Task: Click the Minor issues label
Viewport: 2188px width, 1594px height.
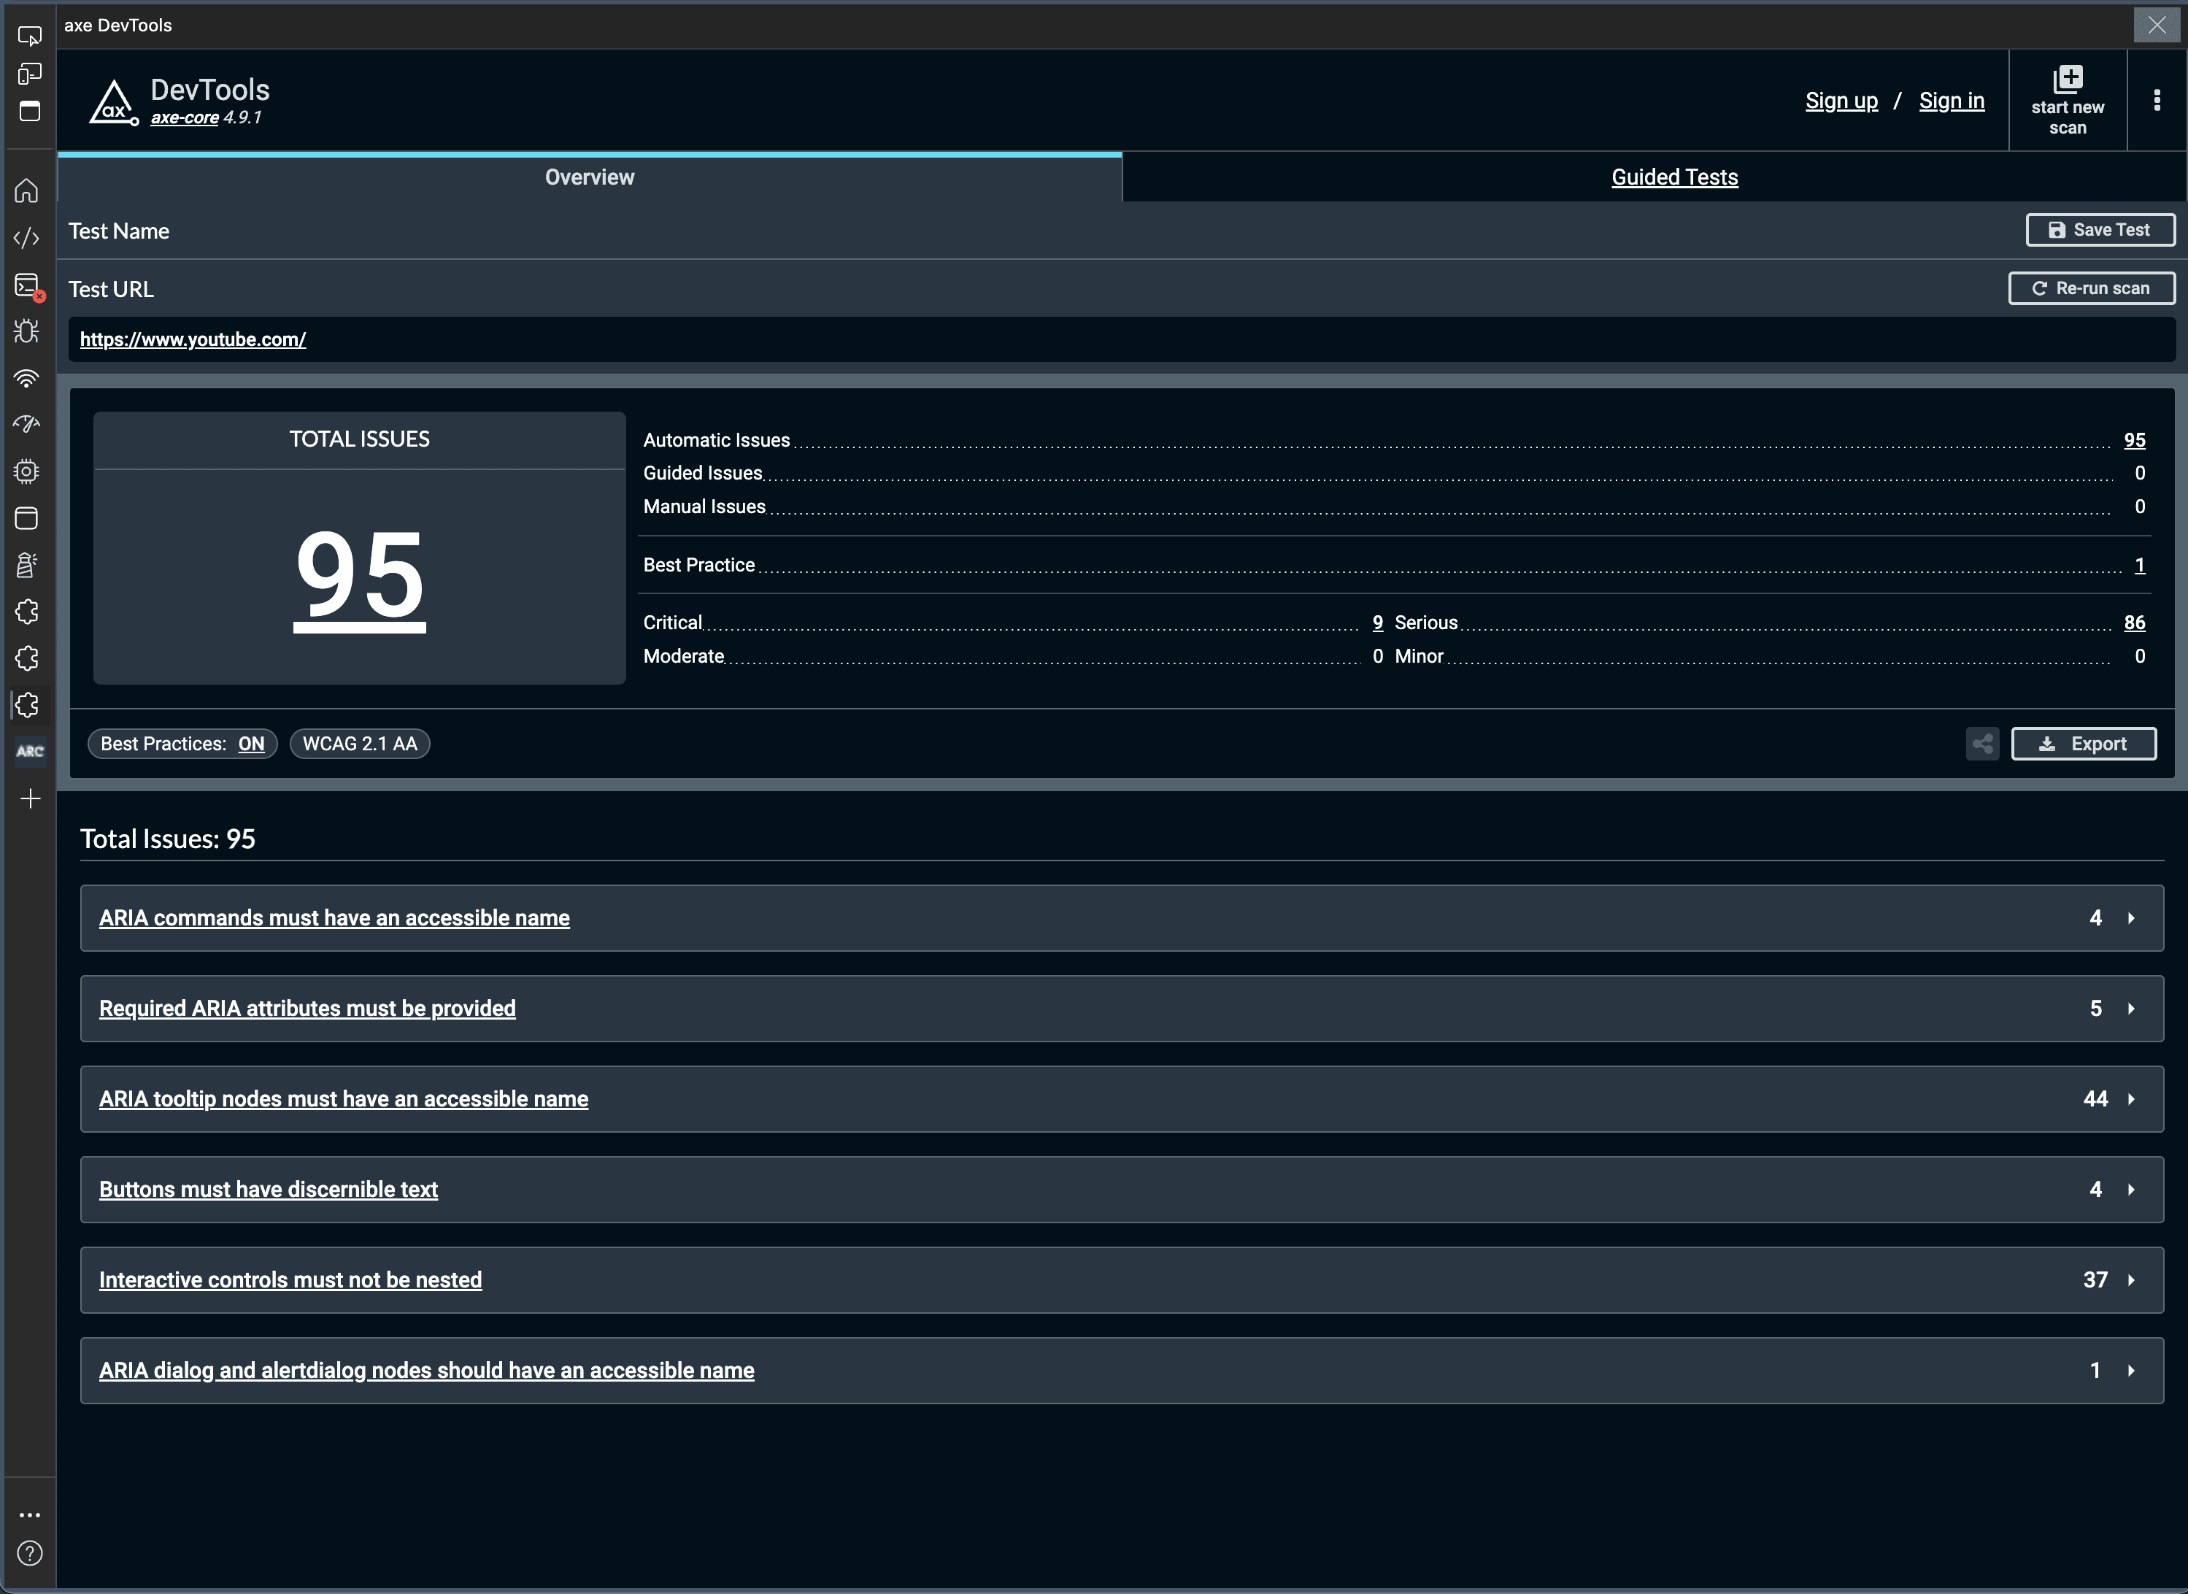Action: coord(1419,656)
